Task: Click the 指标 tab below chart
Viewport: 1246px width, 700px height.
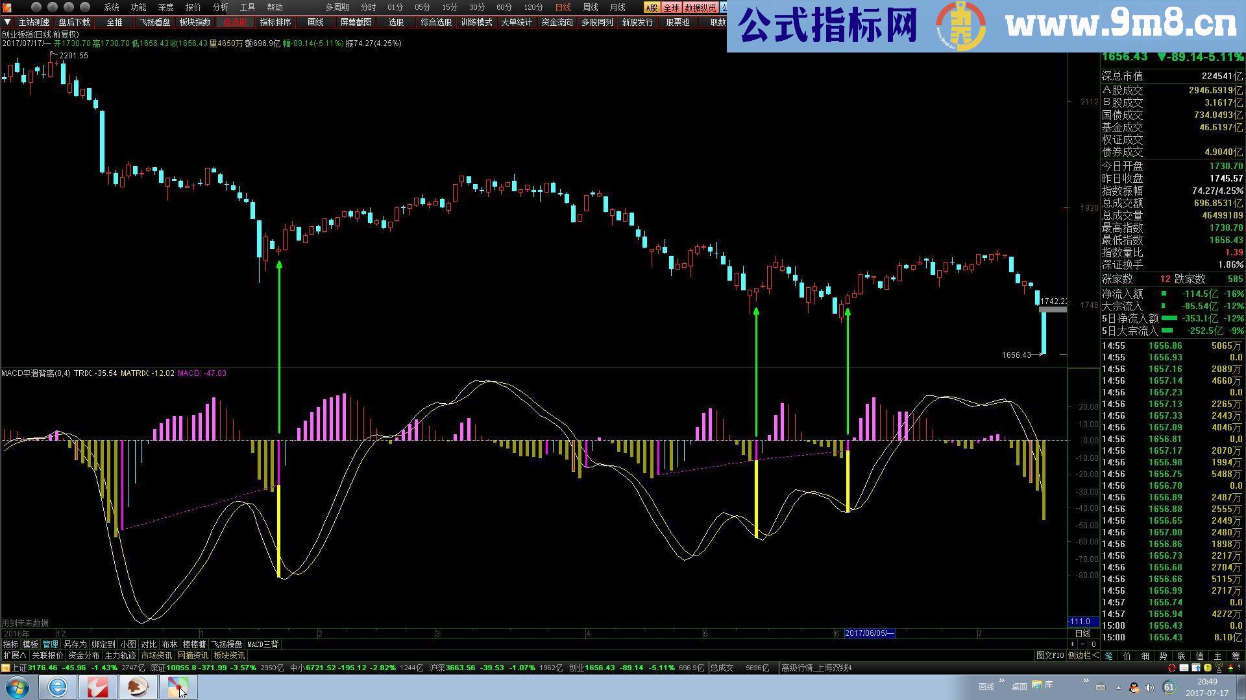Action: click(10, 644)
